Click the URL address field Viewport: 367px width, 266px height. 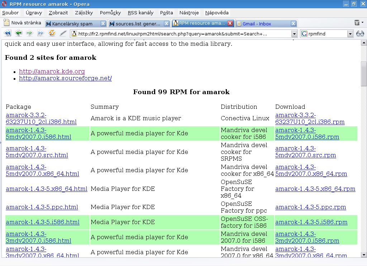(x=183, y=34)
